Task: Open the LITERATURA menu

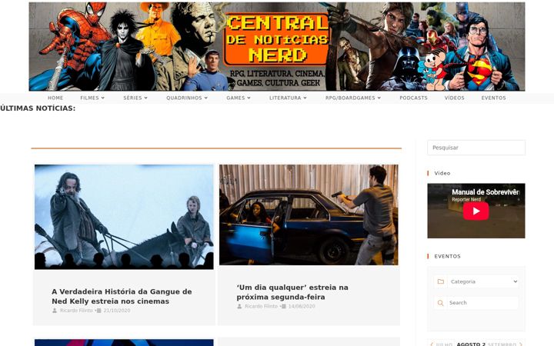Action: (x=288, y=98)
